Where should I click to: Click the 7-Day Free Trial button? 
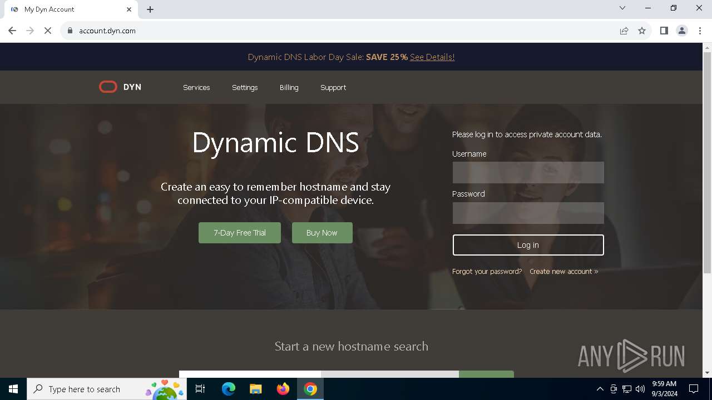240,233
